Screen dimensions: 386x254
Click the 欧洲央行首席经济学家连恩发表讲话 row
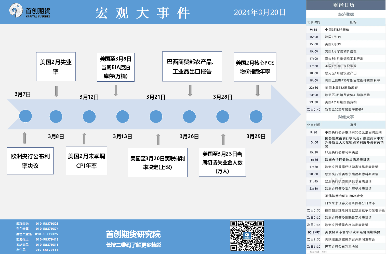pyautogui.click(x=346, y=167)
